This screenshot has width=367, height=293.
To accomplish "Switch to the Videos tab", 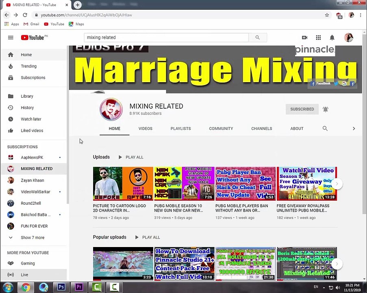I will tap(145, 129).
